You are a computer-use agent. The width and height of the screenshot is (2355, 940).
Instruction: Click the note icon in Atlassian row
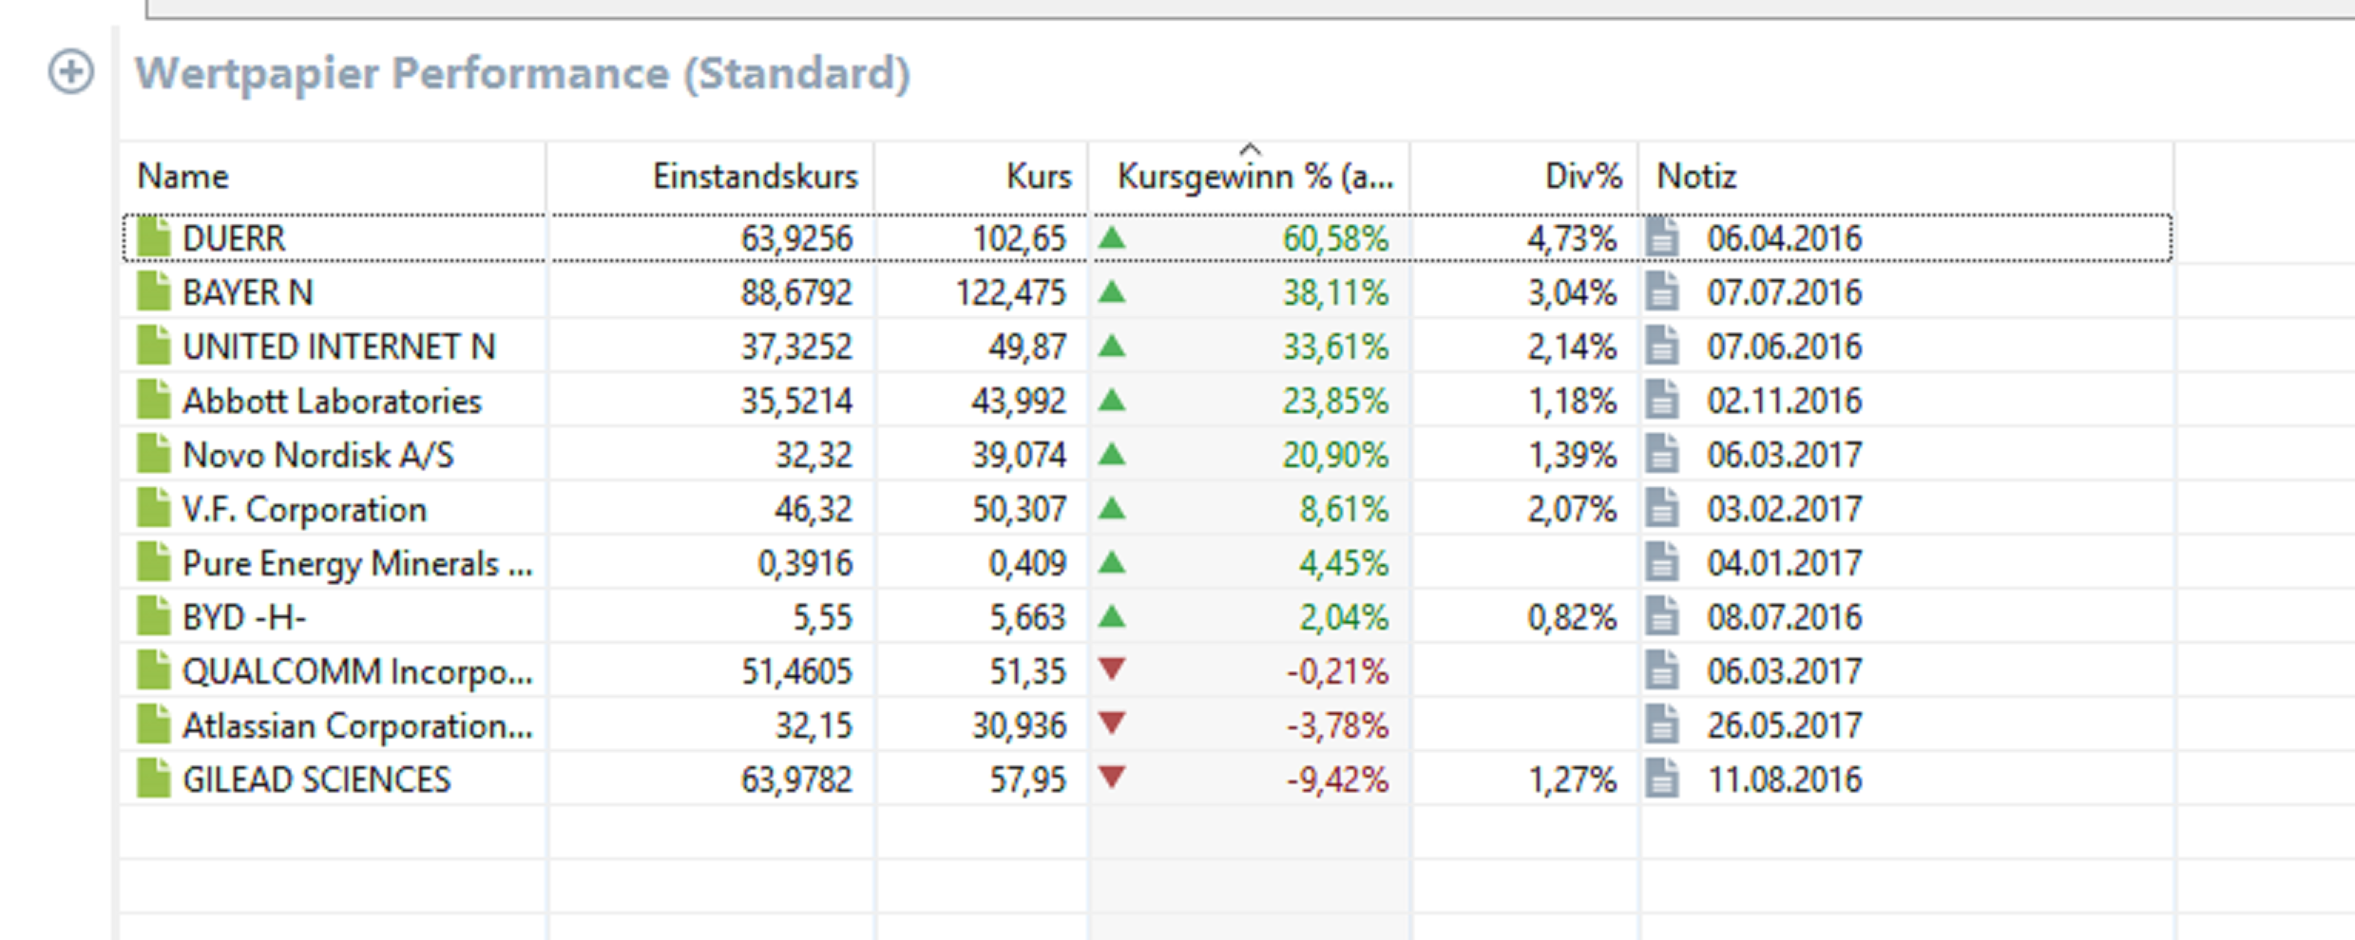point(1662,725)
